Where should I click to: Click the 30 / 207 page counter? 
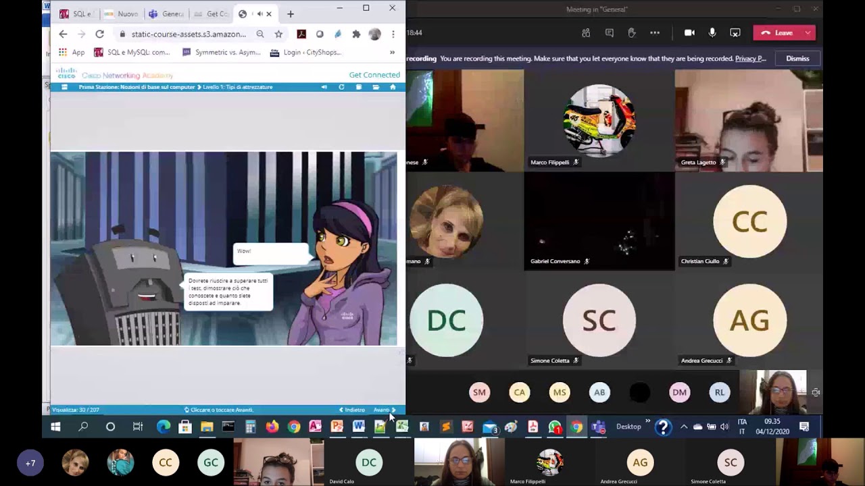coord(76,410)
